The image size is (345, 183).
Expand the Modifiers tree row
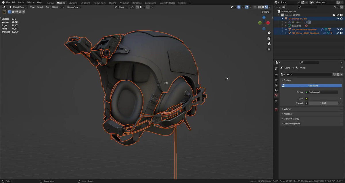click(x=286, y=22)
